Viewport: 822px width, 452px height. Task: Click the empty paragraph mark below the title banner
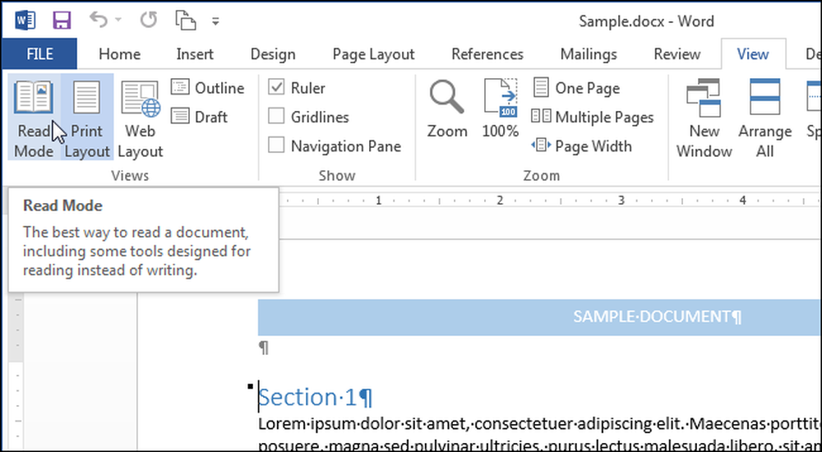pyautogui.click(x=264, y=348)
